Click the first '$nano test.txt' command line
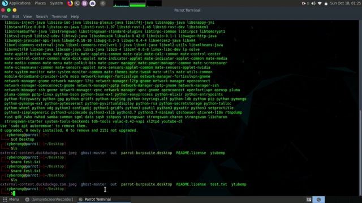 (x=25, y=162)
